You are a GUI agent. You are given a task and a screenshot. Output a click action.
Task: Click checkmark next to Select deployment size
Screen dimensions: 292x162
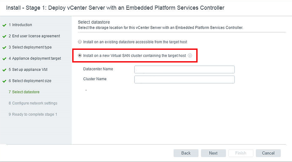click(4, 81)
